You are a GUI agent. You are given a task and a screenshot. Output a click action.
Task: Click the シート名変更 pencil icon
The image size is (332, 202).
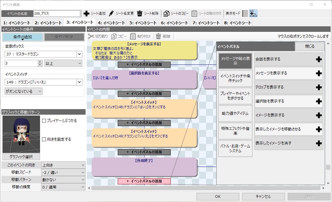coord(111,14)
